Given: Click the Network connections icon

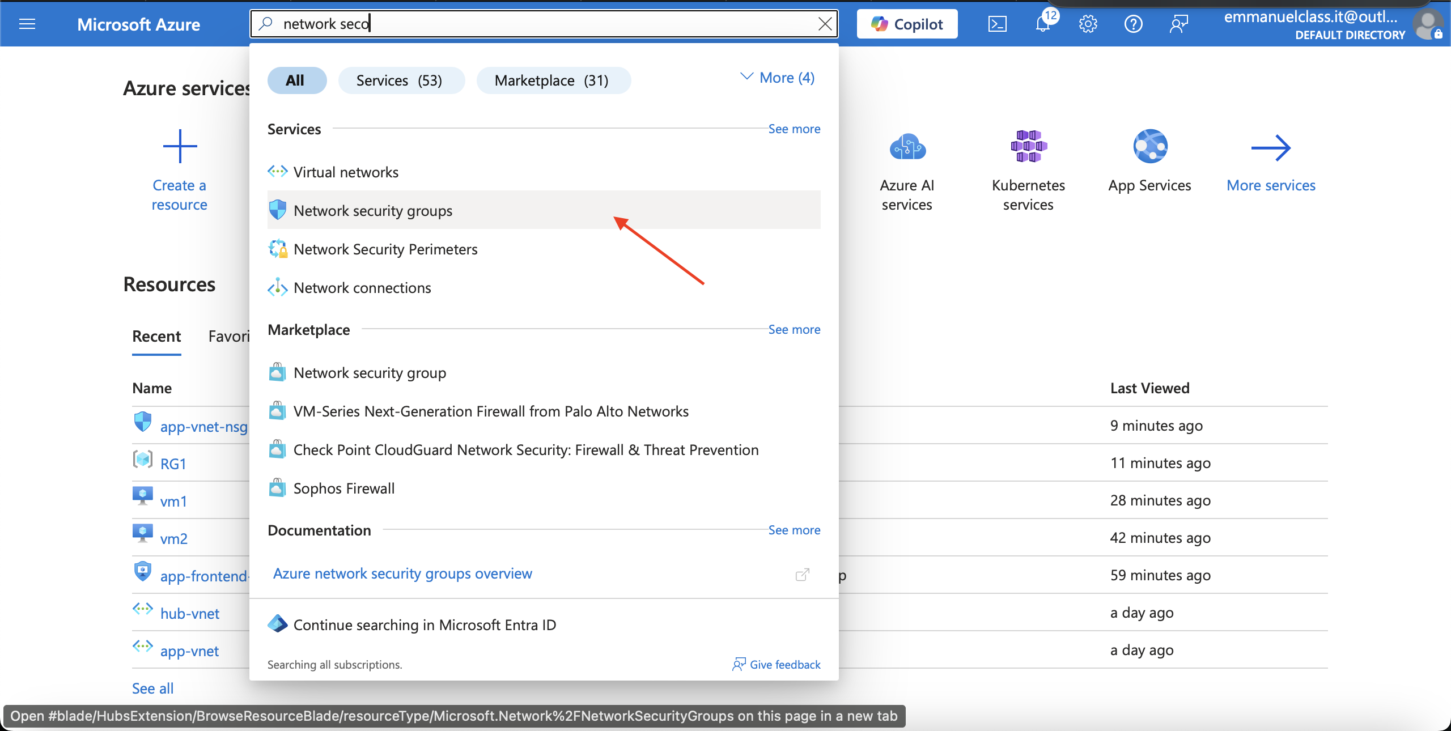Looking at the screenshot, I should [x=278, y=287].
